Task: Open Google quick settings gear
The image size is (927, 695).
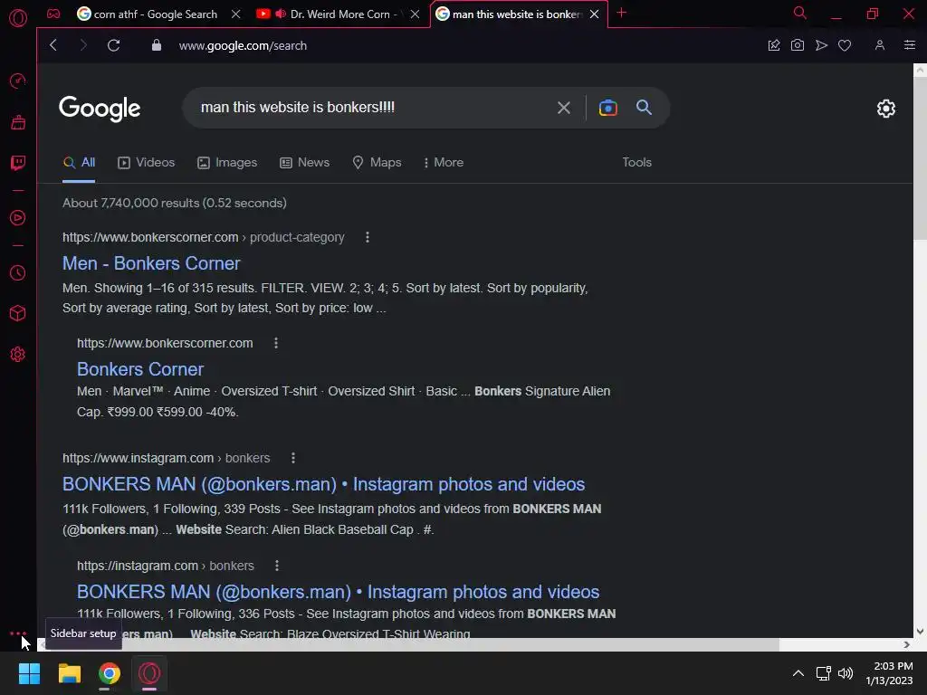Action: (x=885, y=109)
